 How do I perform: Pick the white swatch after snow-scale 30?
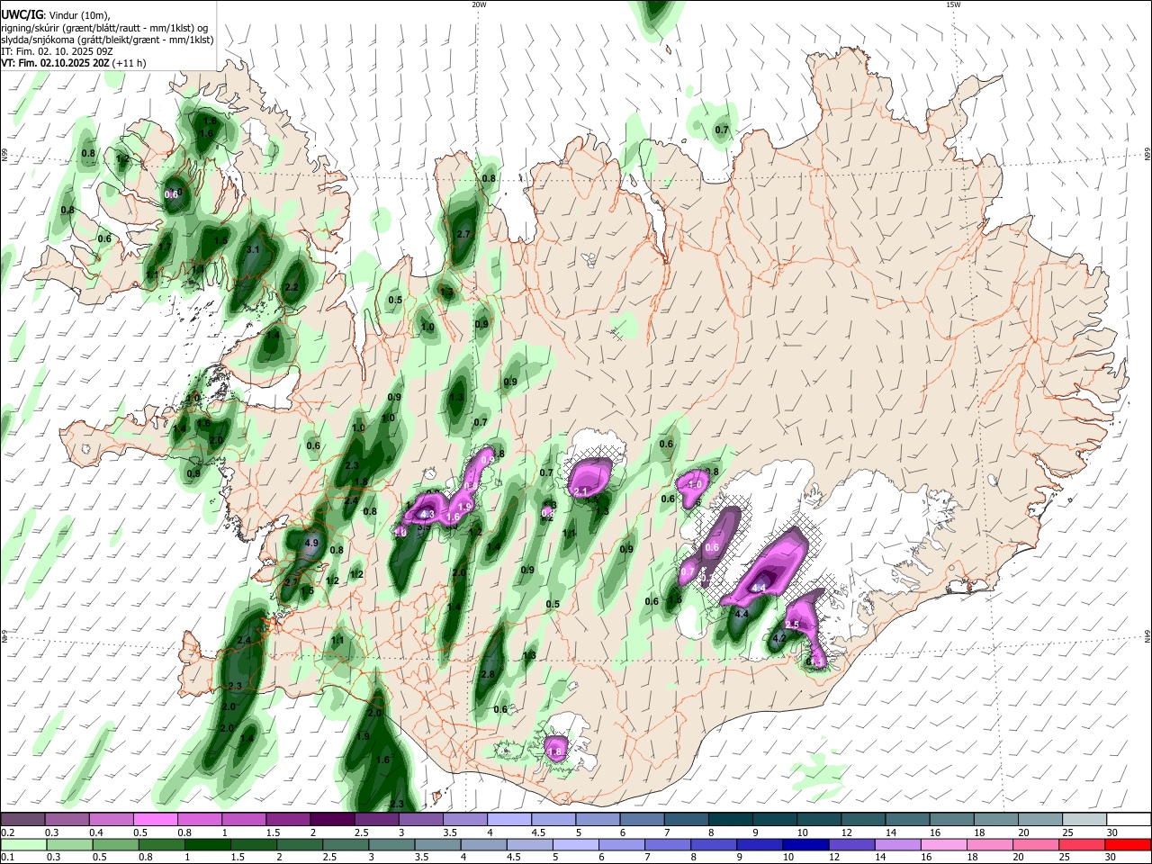tap(1129, 819)
